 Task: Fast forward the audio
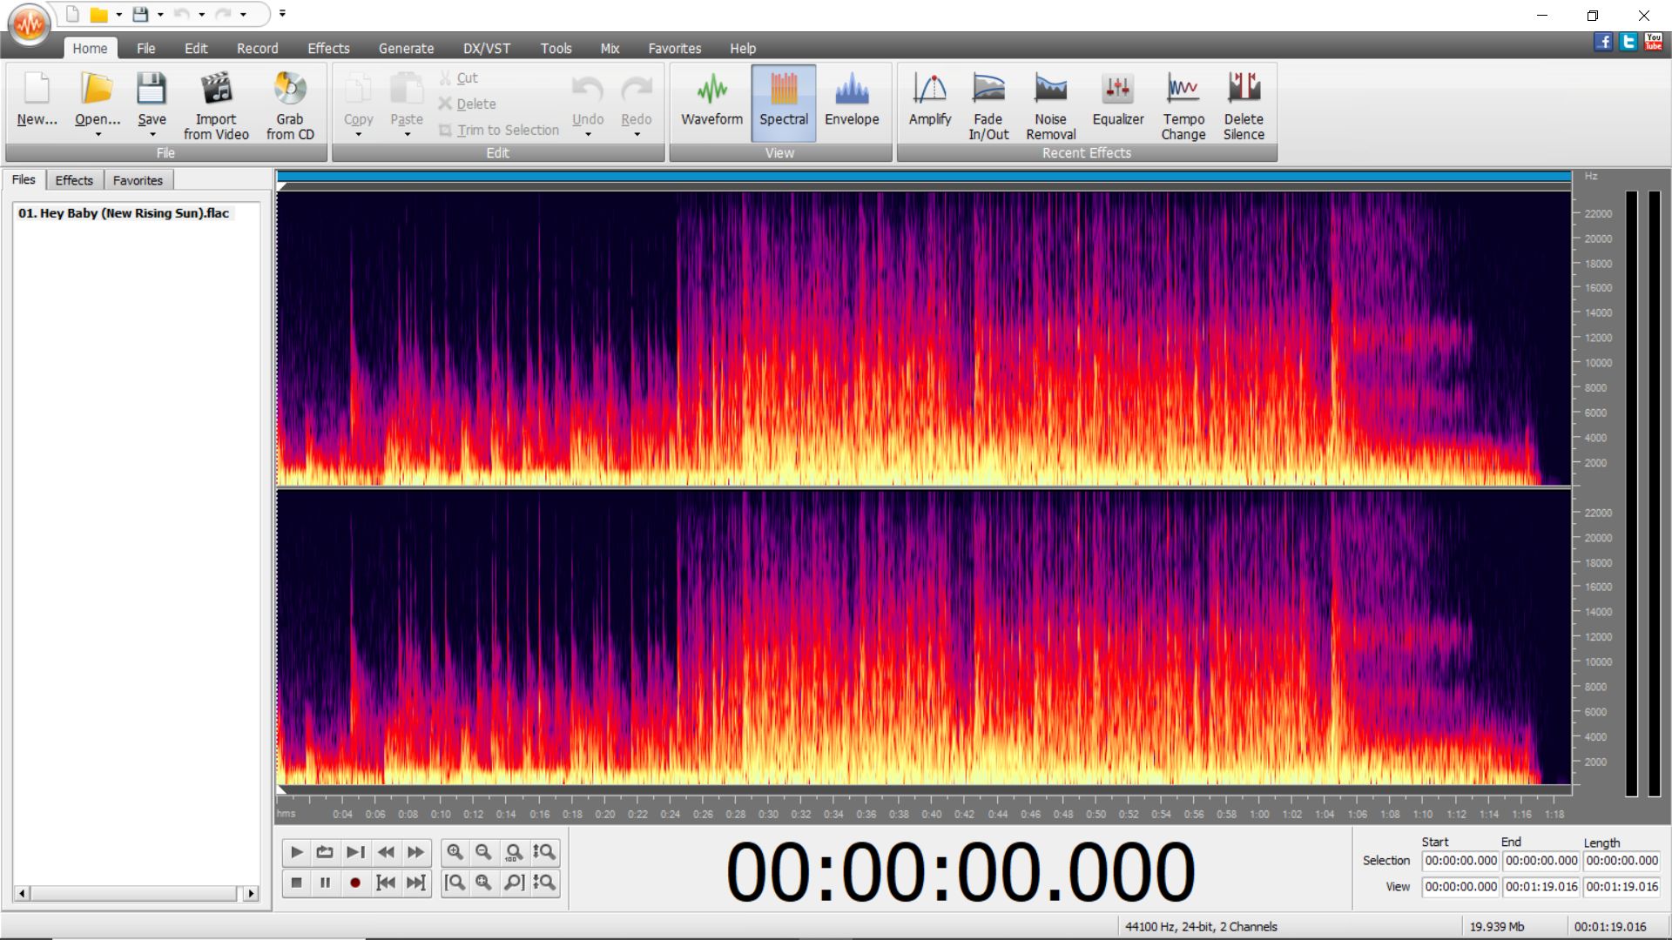(x=416, y=852)
